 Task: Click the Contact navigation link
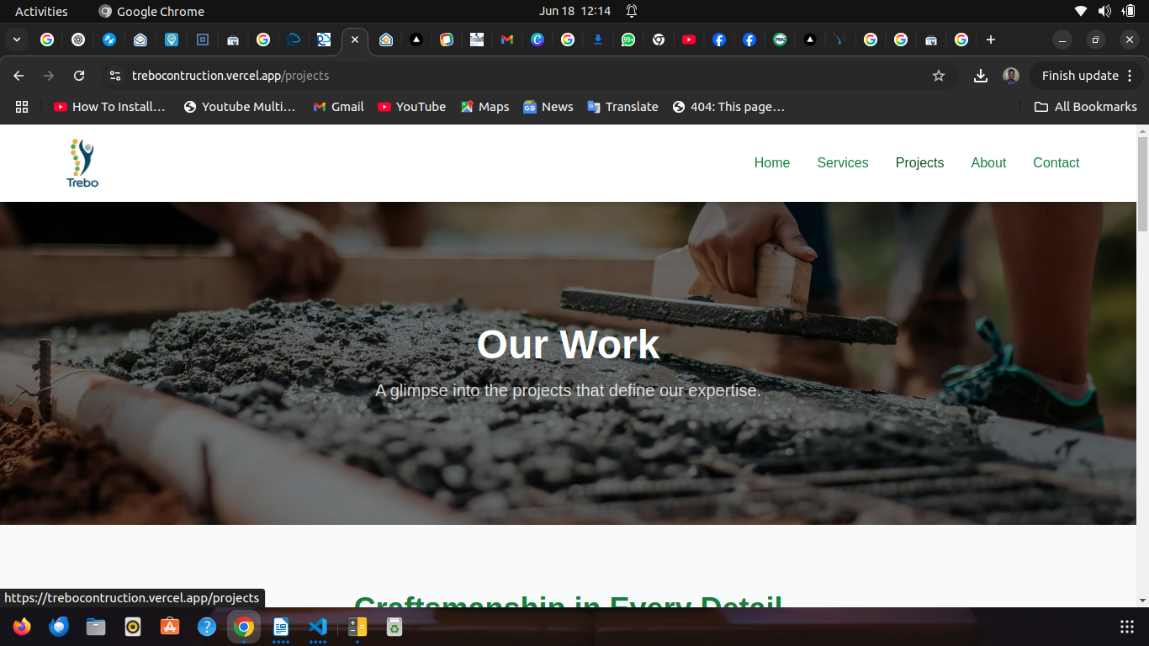coord(1056,163)
